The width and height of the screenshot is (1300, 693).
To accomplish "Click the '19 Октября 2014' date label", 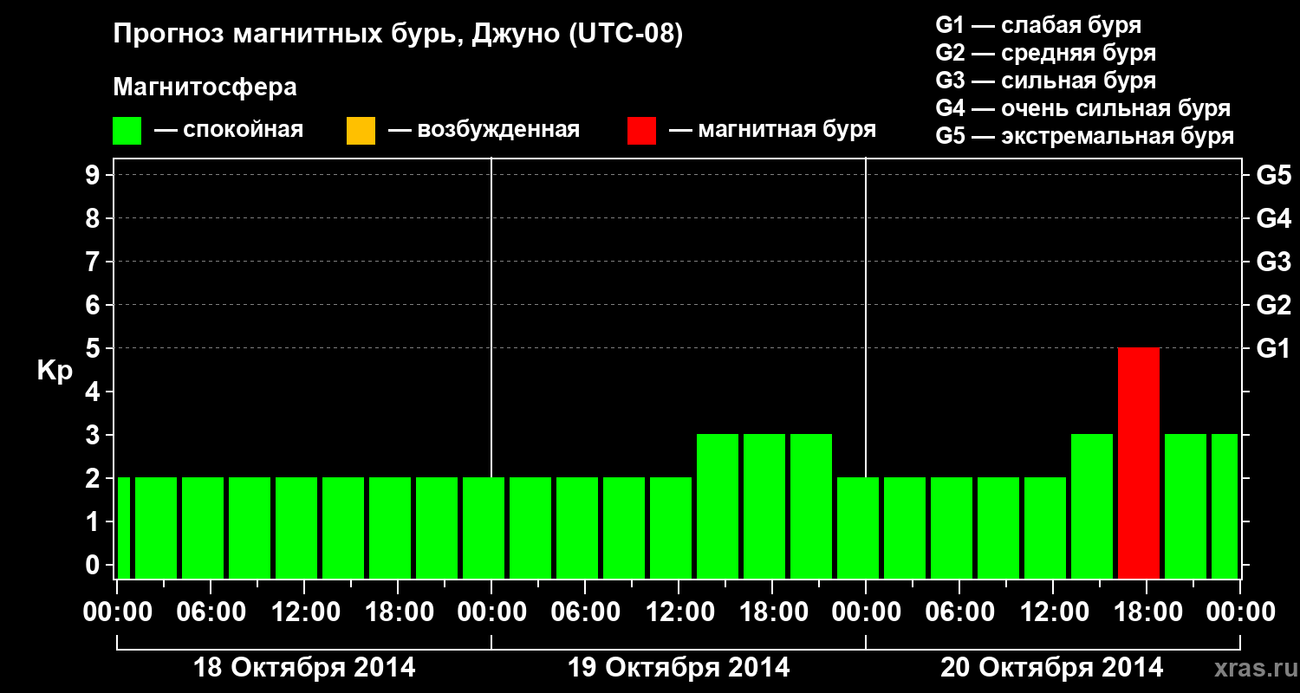I will click(x=679, y=668).
